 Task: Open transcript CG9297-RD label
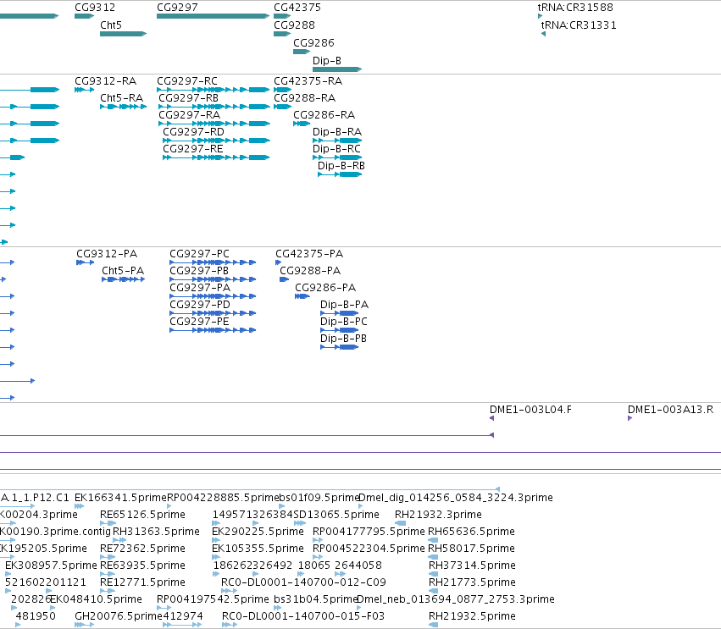pos(193,132)
